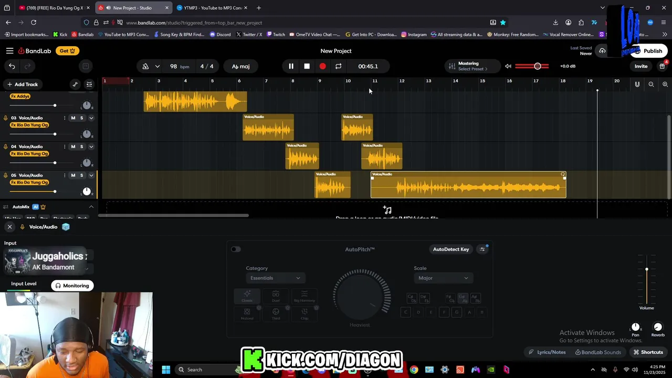Viewport: 672px width, 378px height.
Task: Pause playback with the pause button
Action: click(x=291, y=66)
